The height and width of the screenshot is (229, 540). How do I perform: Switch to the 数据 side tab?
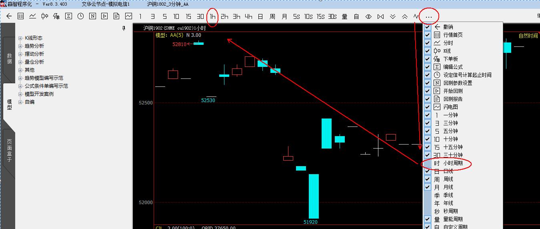point(9,59)
